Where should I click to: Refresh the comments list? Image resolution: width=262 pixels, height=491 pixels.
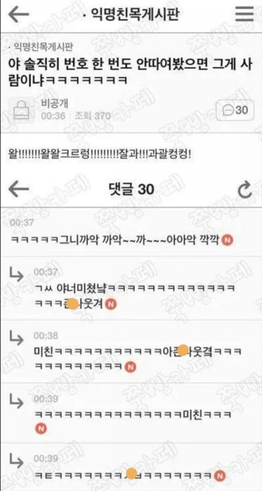pos(244,189)
